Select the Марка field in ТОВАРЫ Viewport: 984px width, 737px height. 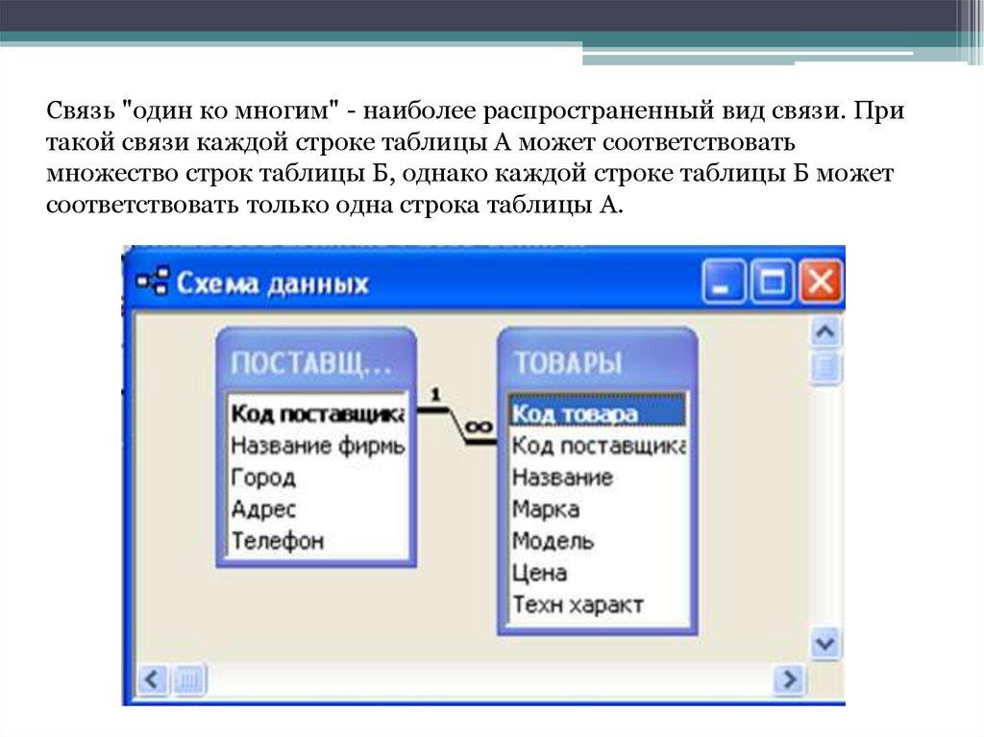(x=546, y=509)
